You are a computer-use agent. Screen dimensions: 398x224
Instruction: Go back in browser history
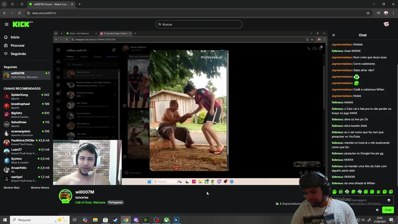[x=4, y=13]
